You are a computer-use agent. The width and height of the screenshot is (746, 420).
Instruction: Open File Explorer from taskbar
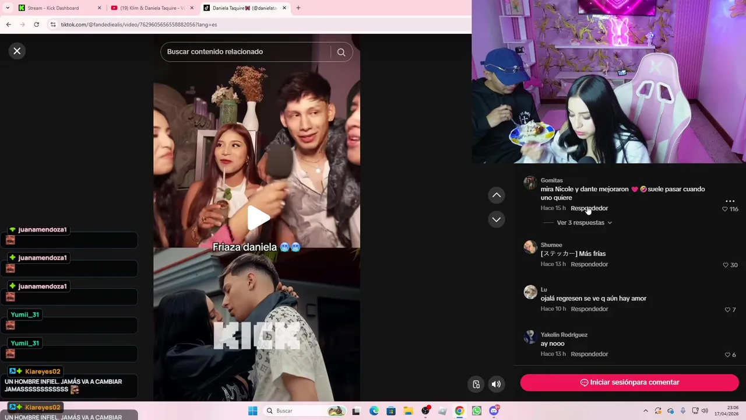click(408, 411)
